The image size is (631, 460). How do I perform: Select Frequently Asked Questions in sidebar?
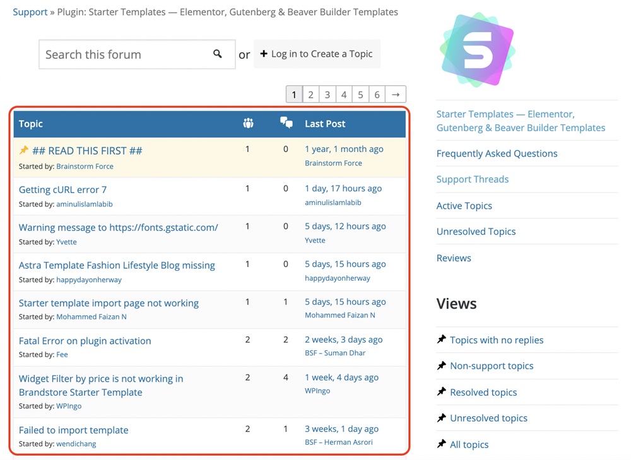click(497, 153)
